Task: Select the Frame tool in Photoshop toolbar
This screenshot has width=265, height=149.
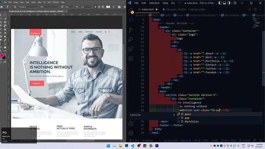Action: [5, 22]
